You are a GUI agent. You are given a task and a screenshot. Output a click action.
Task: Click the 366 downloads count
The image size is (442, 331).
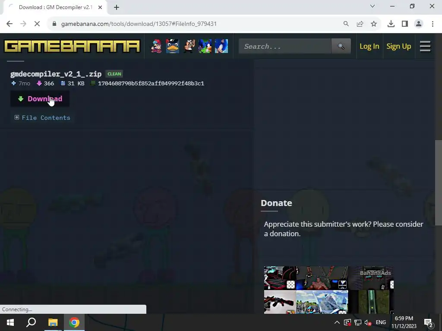(x=49, y=84)
